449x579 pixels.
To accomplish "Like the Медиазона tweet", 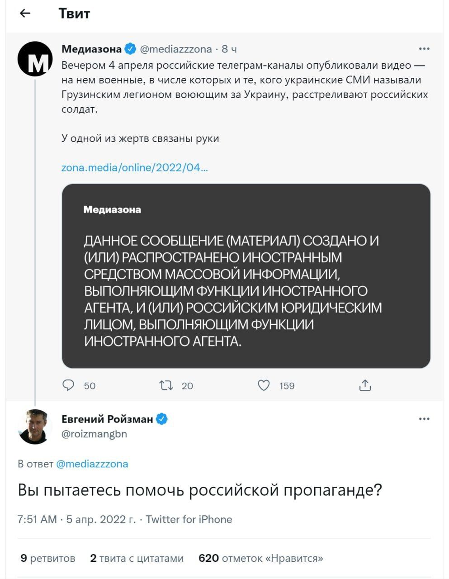I will coord(264,385).
